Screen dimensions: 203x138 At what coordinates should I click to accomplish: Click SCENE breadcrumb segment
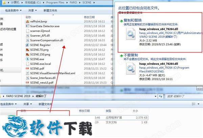(87, 2)
